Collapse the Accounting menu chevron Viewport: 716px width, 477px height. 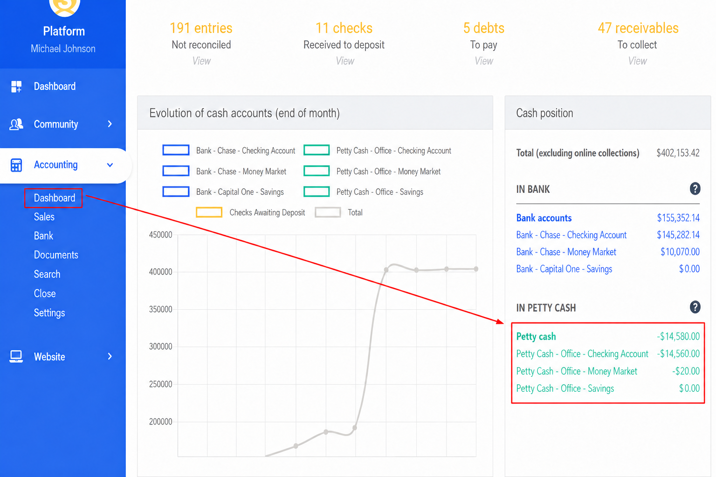[110, 165]
